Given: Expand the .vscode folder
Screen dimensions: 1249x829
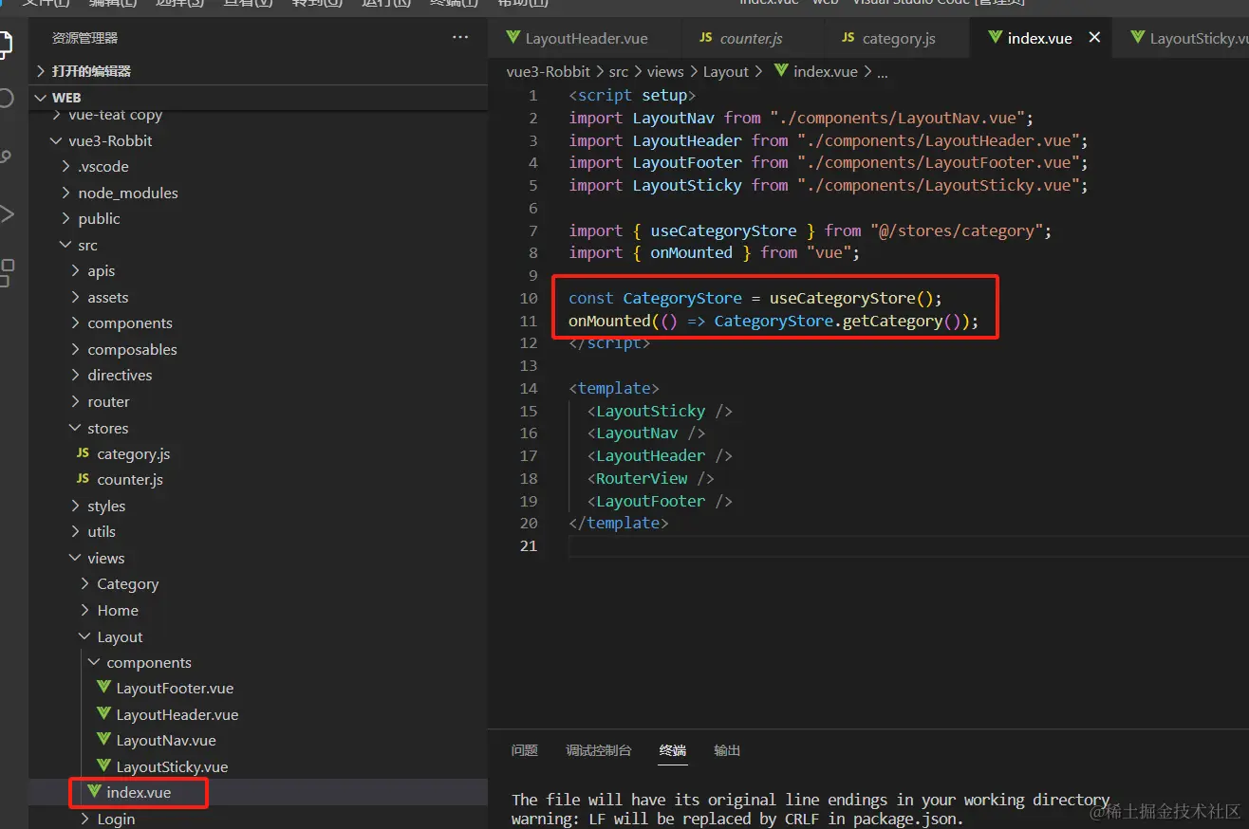Looking at the screenshot, I should 65,166.
